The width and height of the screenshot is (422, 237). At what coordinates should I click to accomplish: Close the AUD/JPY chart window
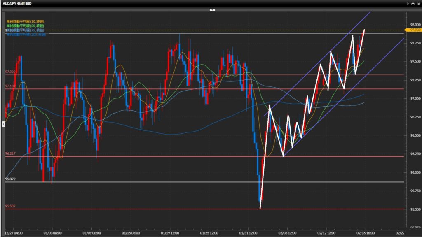tap(418, 3)
